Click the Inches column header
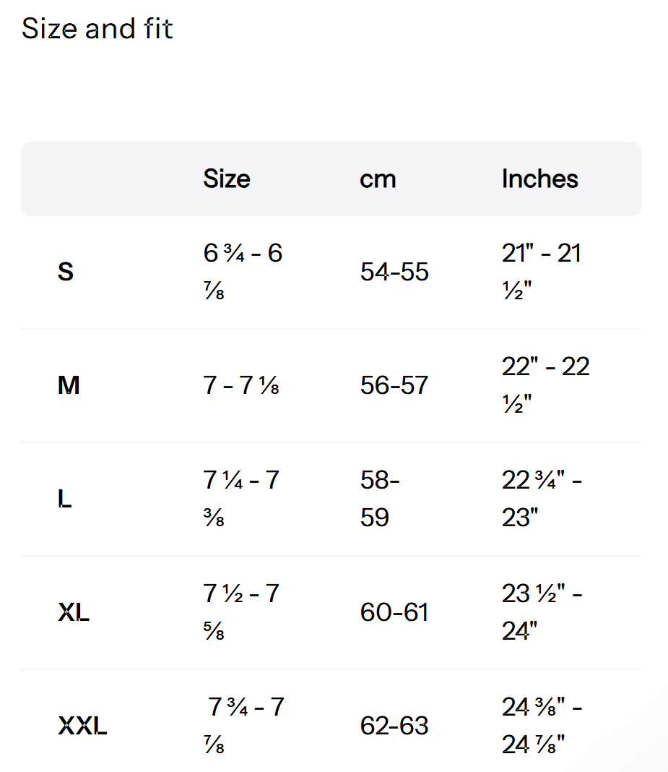Image resolution: width=668 pixels, height=772 pixels. coord(539,179)
